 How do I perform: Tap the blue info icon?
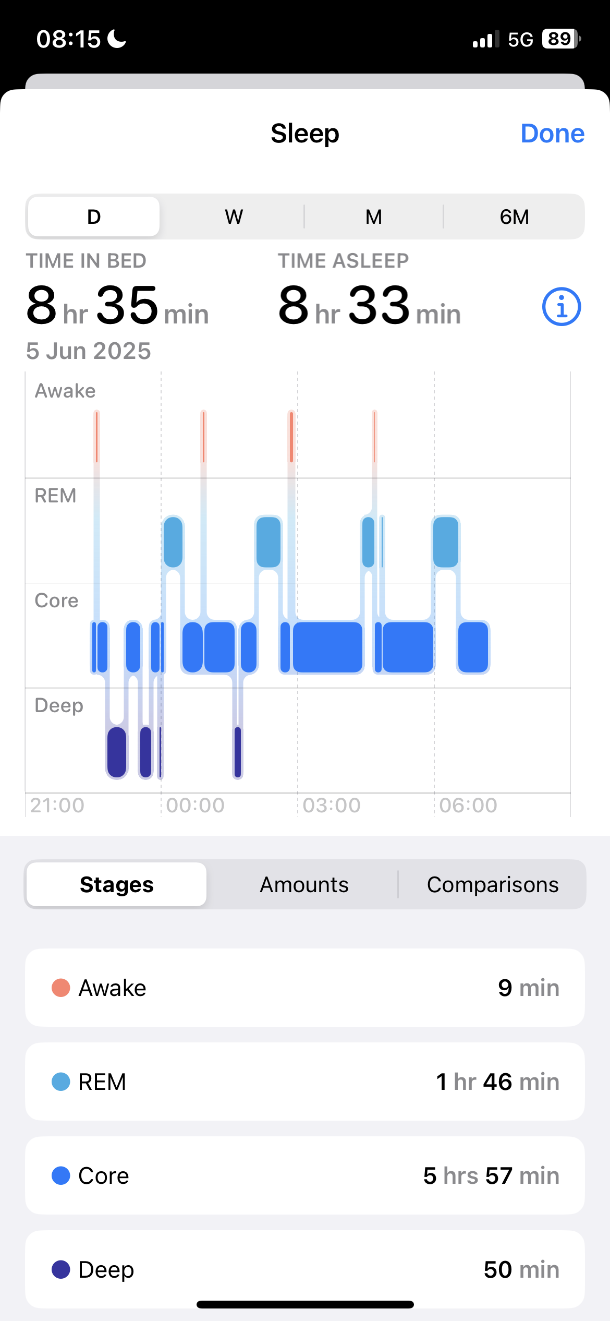(x=561, y=307)
